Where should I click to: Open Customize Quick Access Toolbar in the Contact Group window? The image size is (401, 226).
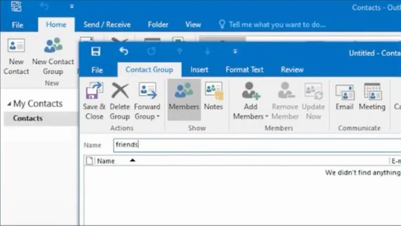(235, 51)
